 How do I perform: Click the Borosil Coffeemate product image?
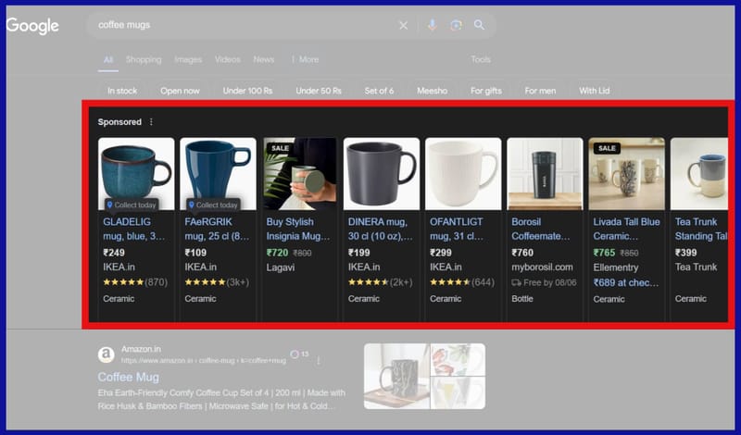[x=545, y=174]
